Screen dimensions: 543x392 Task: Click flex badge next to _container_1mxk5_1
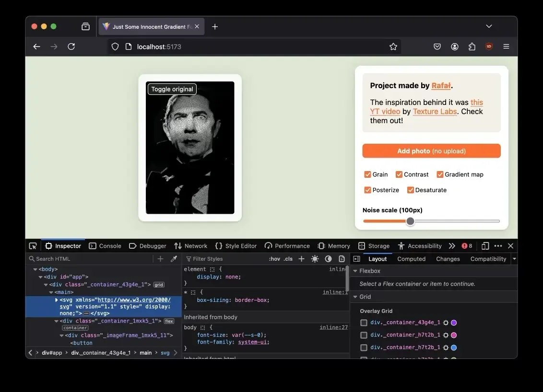click(169, 321)
